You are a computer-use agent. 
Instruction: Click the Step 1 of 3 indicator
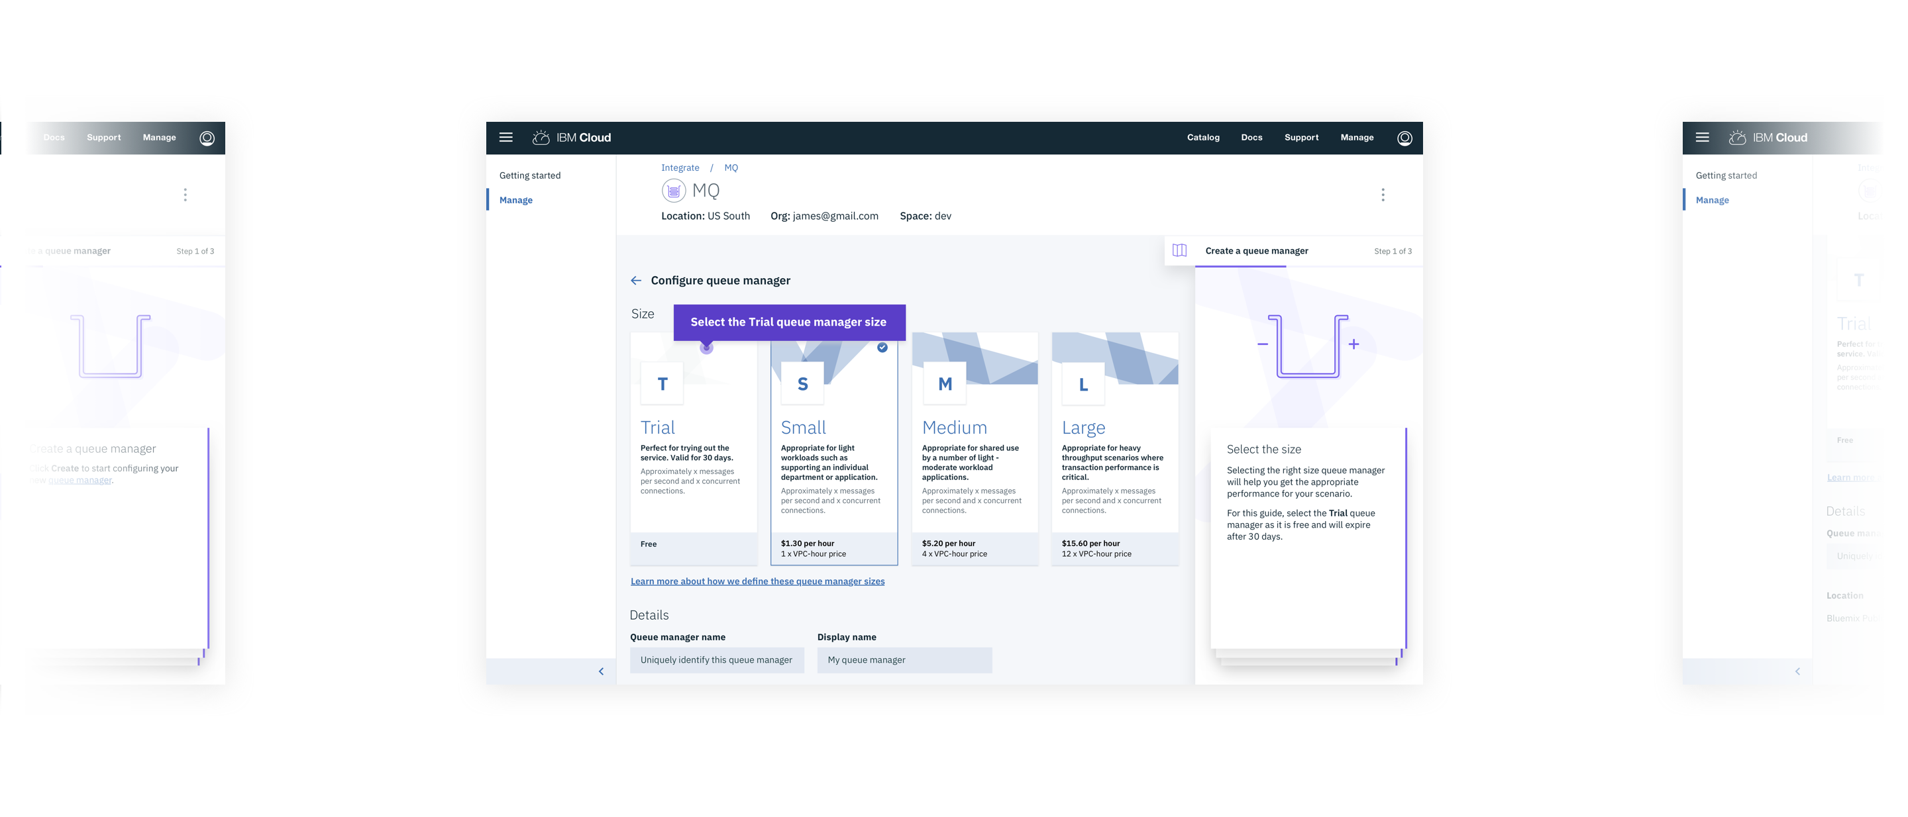click(1393, 252)
